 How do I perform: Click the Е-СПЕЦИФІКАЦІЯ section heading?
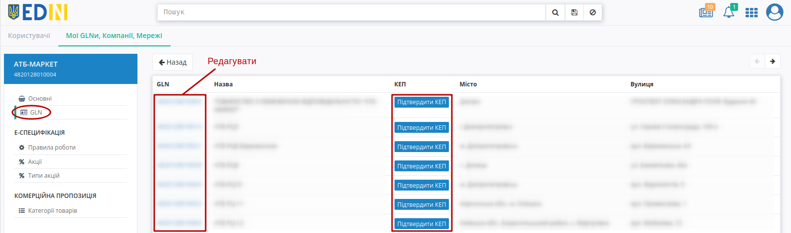pos(40,133)
